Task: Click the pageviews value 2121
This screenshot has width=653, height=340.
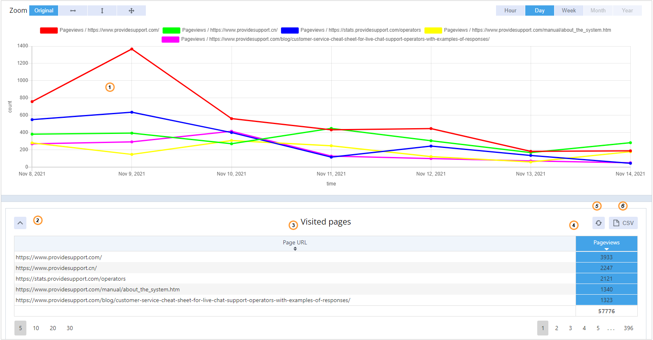Action: pyautogui.click(x=606, y=279)
